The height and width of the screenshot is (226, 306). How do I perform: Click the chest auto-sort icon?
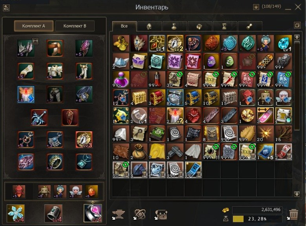[x=160, y=215]
